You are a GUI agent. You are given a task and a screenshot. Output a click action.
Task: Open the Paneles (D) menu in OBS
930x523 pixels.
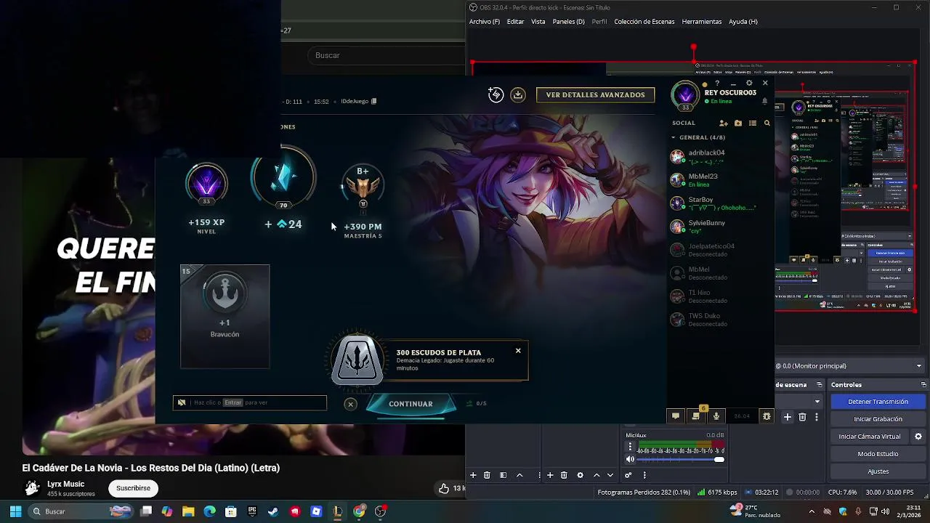(568, 22)
